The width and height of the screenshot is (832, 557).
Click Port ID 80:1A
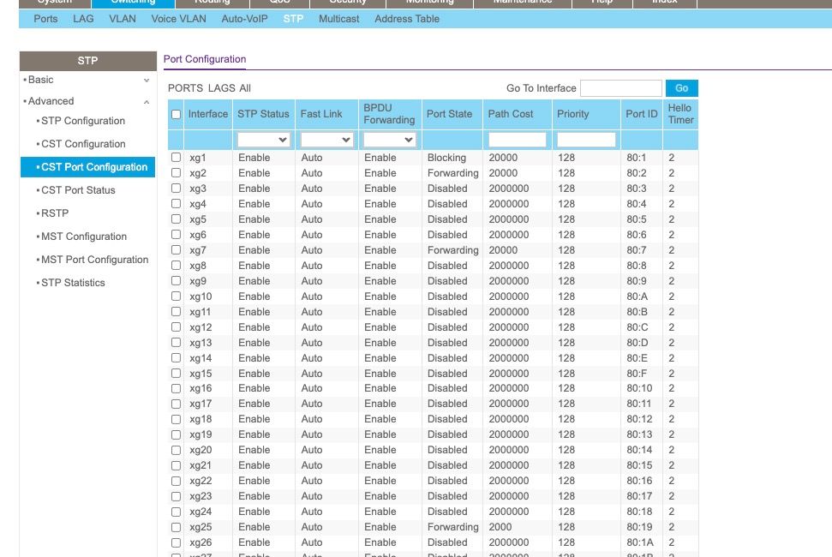[640, 542]
